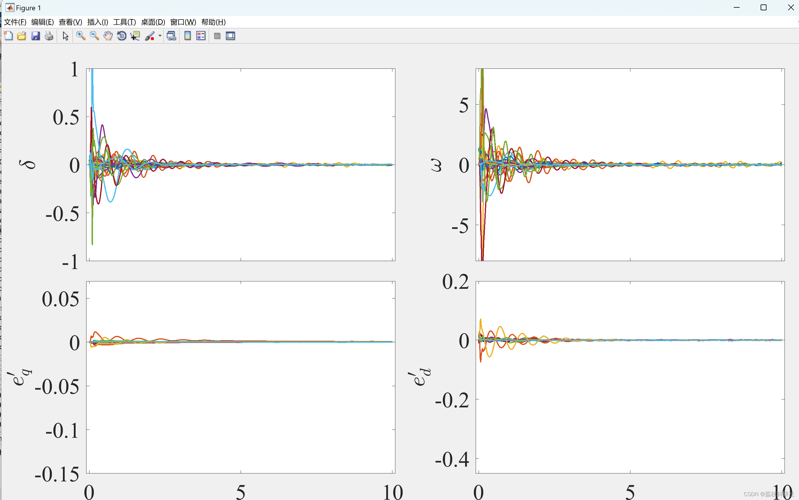This screenshot has width=799, height=500.
Task: Save the current figure
Action: (x=35, y=36)
